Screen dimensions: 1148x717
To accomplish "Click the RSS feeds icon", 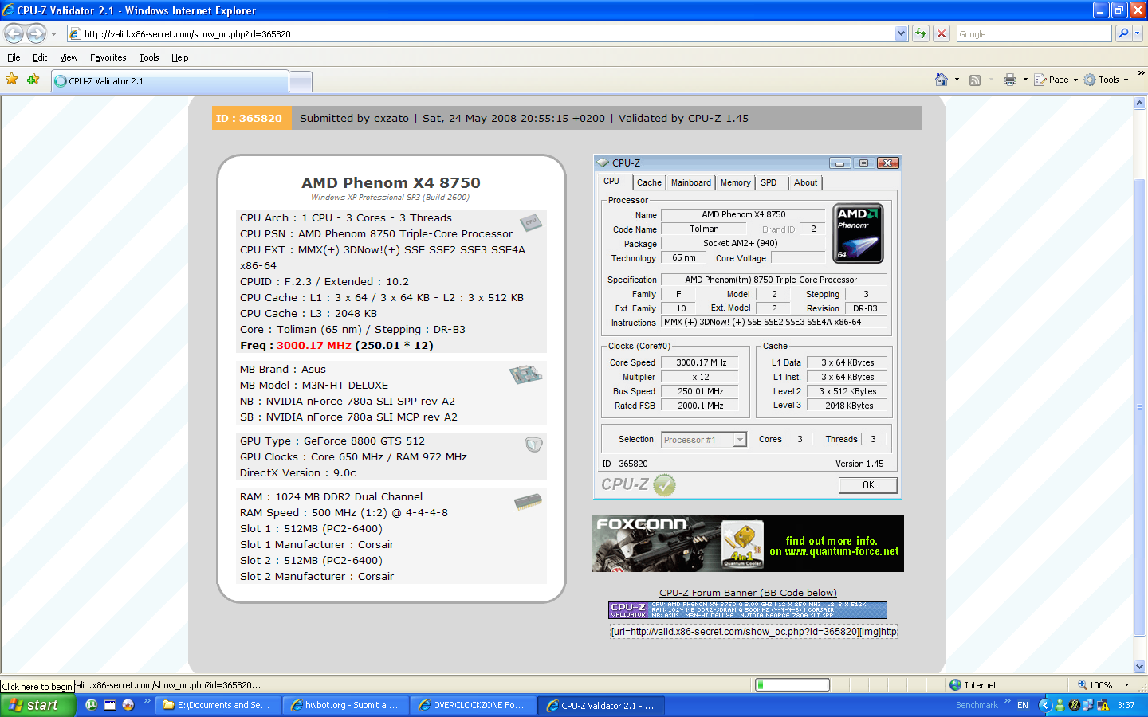I will [x=974, y=80].
